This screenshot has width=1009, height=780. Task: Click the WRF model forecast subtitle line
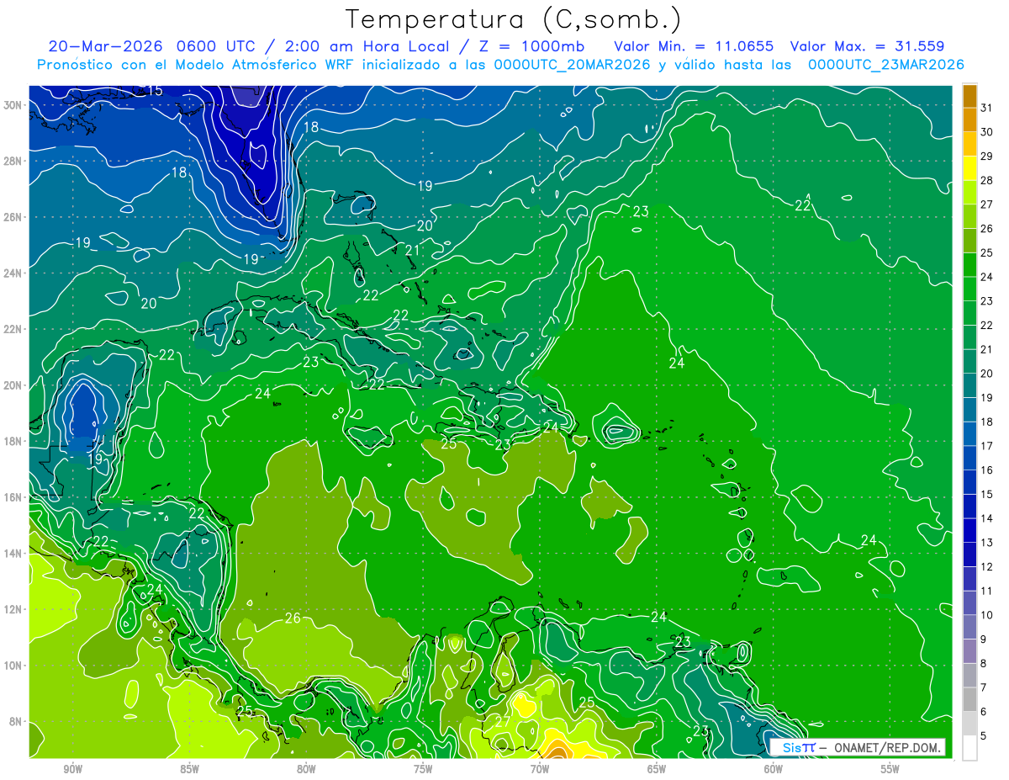click(x=500, y=65)
